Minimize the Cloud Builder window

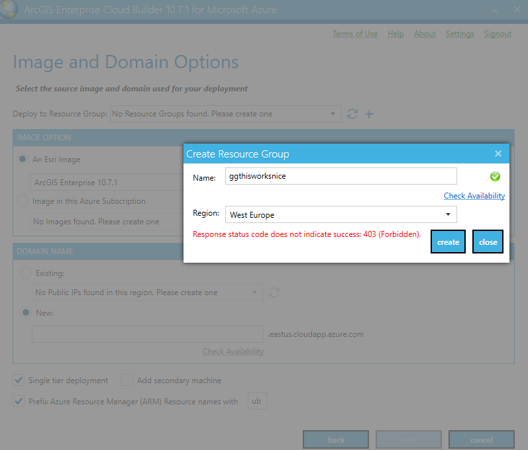click(x=494, y=10)
